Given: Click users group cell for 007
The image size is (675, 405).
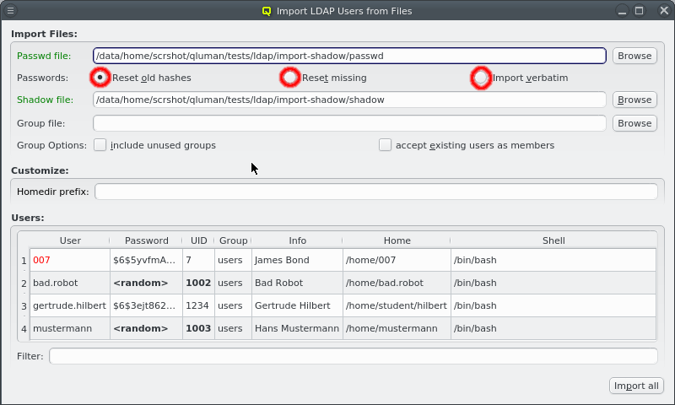Looking at the screenshot, I should [233, 260].
